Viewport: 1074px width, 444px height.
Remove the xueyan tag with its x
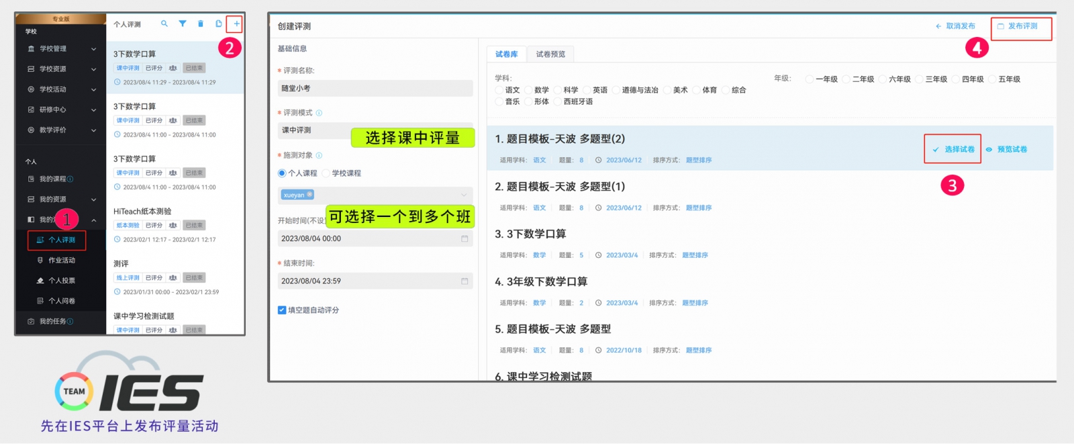310,195
